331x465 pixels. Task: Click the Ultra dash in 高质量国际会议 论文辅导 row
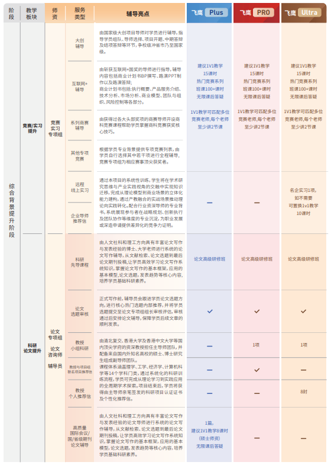tap(303, 438)
